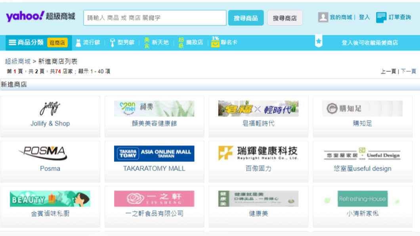This screenshot has width=420, height=236.
Task: Click the dress icon for 流行館
Action: pos(78,42)
